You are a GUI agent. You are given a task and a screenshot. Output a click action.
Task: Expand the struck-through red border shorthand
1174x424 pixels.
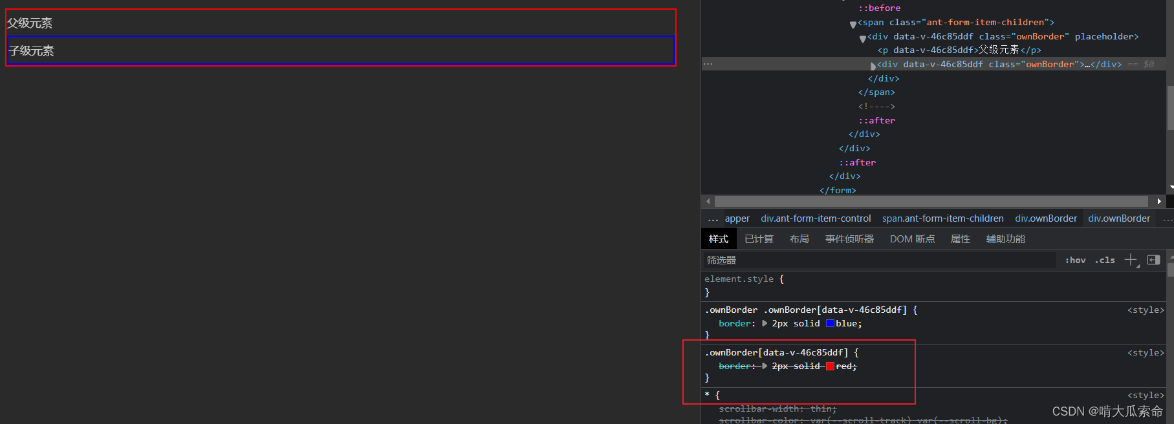click(765, 366)
